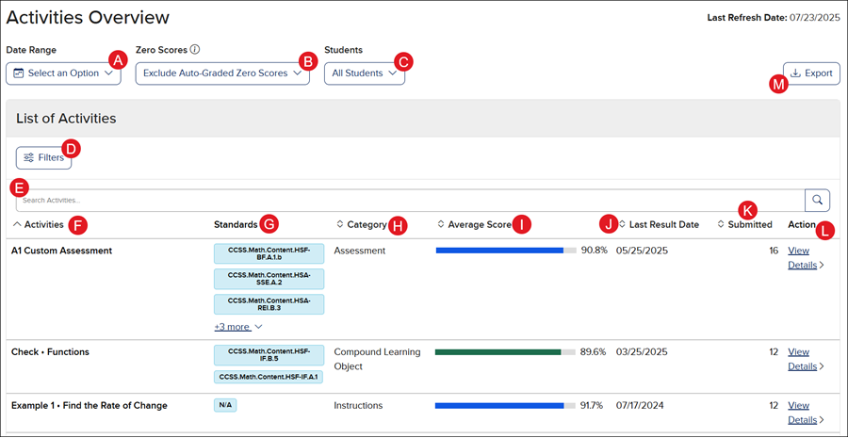Toggle Activities column sort order
The image size is (848, 438).
point(43,224)
